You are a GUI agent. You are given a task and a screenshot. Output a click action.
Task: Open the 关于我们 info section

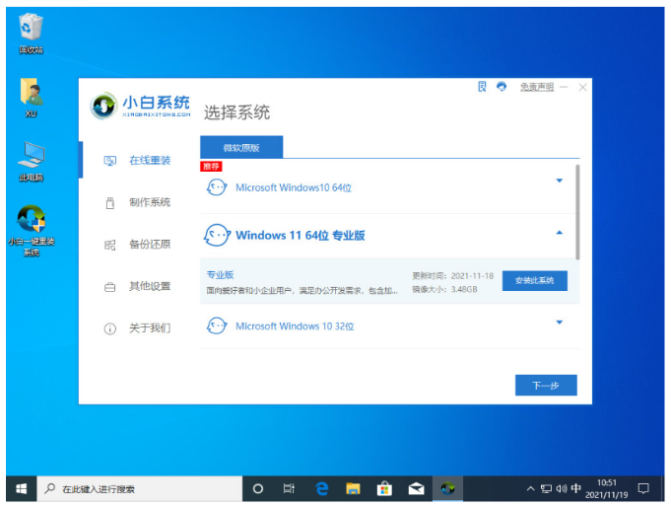click(149, 327)
